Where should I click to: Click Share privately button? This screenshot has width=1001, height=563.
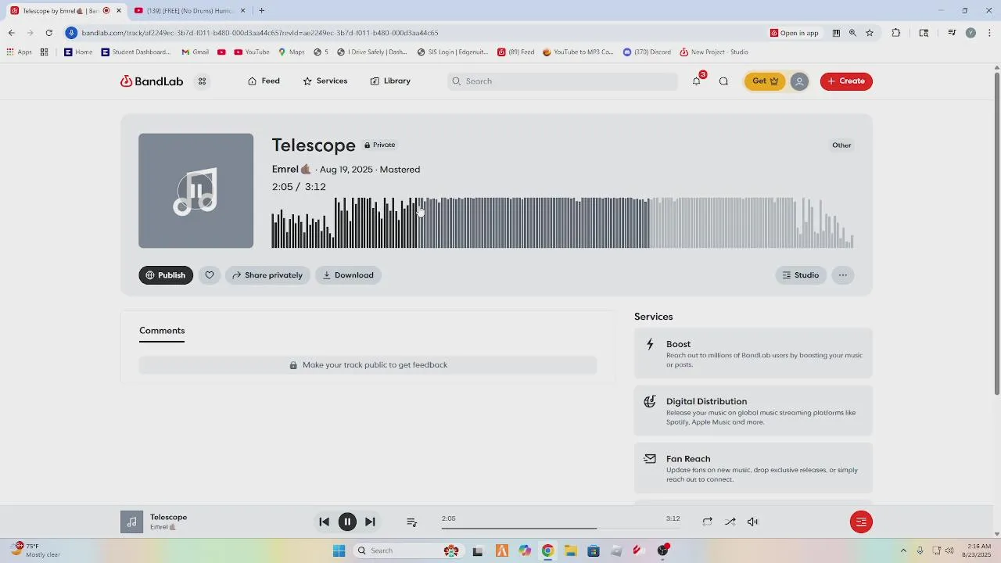click(x=267, y=275)
